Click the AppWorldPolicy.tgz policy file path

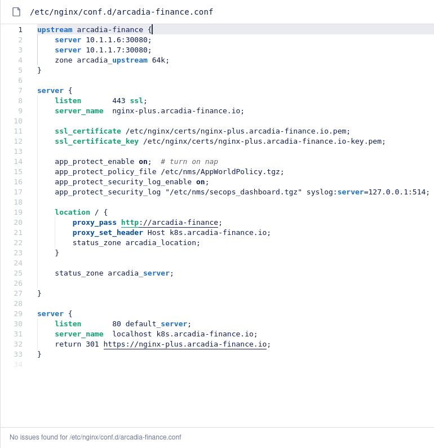point(222,172)
